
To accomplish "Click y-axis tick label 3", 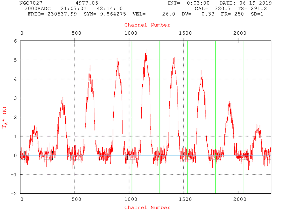I will [x=15, y=98].
